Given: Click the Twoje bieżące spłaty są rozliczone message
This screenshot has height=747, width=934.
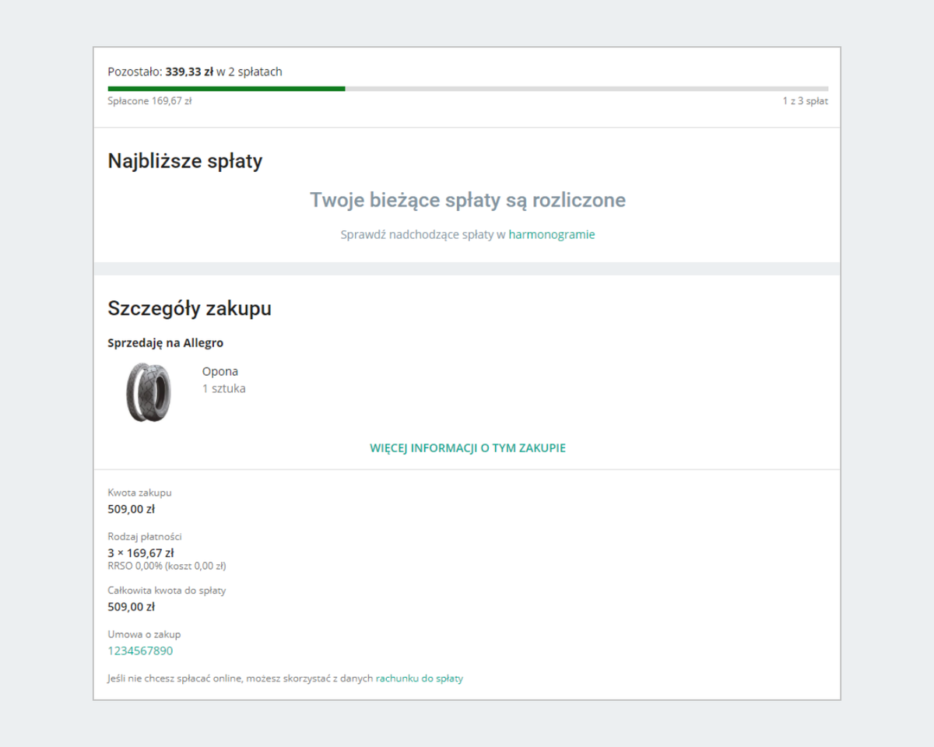Looking at the screenshot, I should click(467, 200).
